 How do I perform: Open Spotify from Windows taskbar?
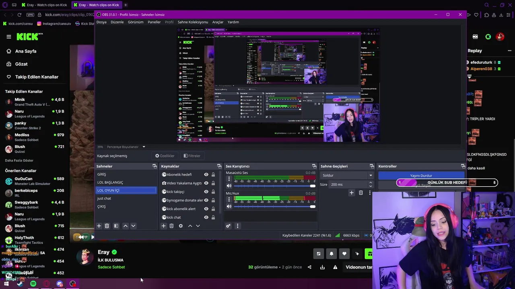(x=33, y=284)
